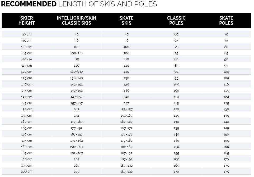The image size is (254, 177).
Task: Click the classic poles value for 120 cm height
Action: pyautogui.click(x=176, y=72)
